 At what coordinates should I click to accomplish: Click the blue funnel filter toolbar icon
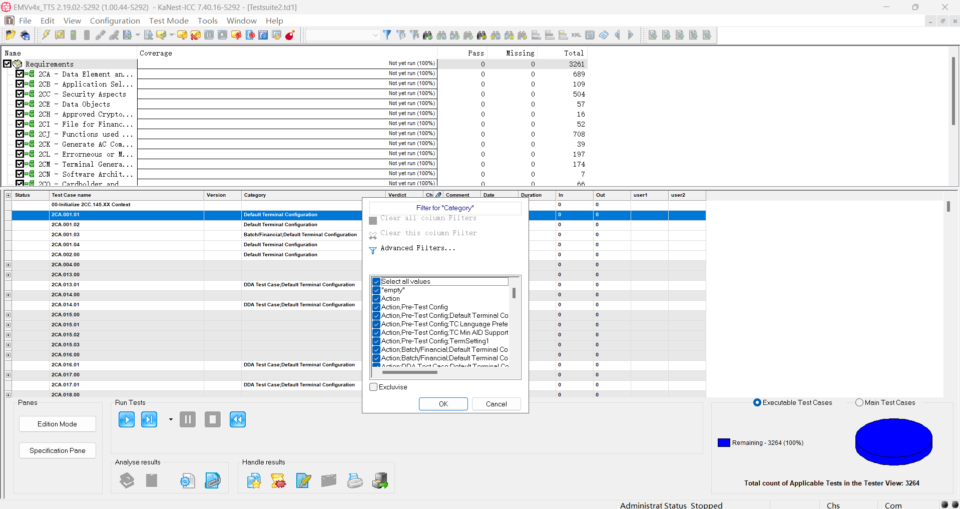pos(387,35)
